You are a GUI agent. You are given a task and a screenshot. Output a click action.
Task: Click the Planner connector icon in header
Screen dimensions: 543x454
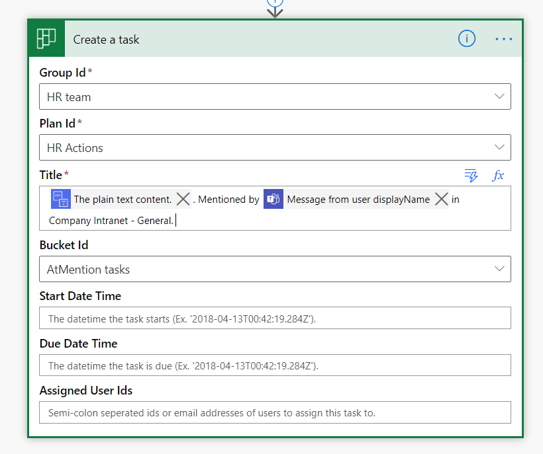[46, 39]
